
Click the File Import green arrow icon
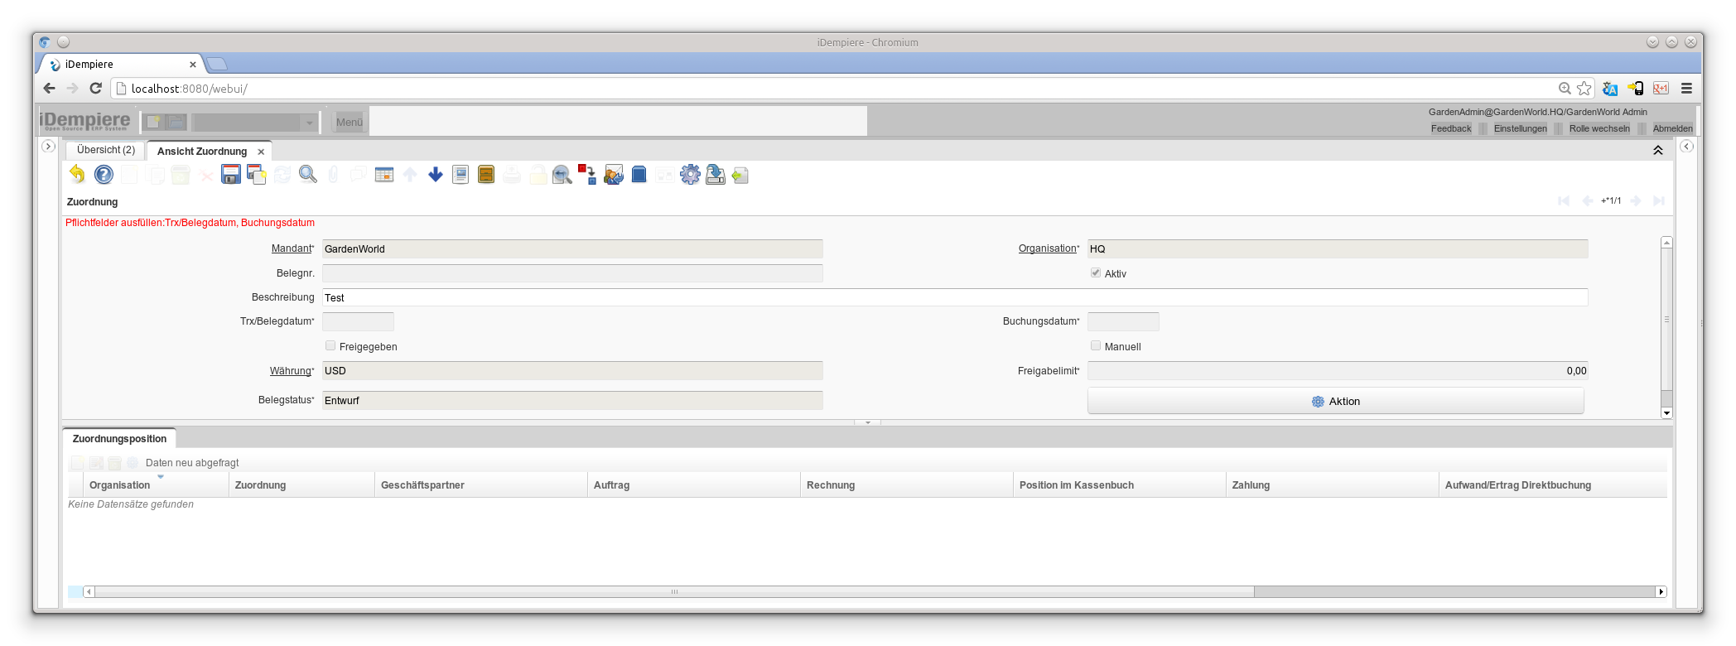[740, 175]
